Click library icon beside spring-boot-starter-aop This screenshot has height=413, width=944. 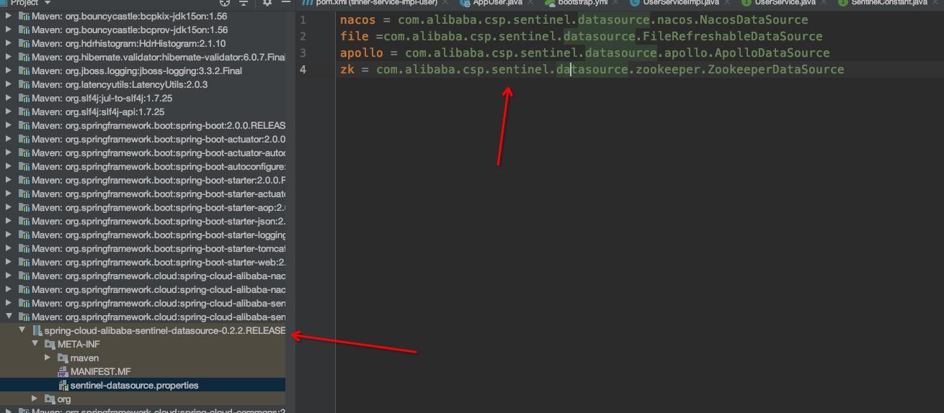[x=24, y=208]
